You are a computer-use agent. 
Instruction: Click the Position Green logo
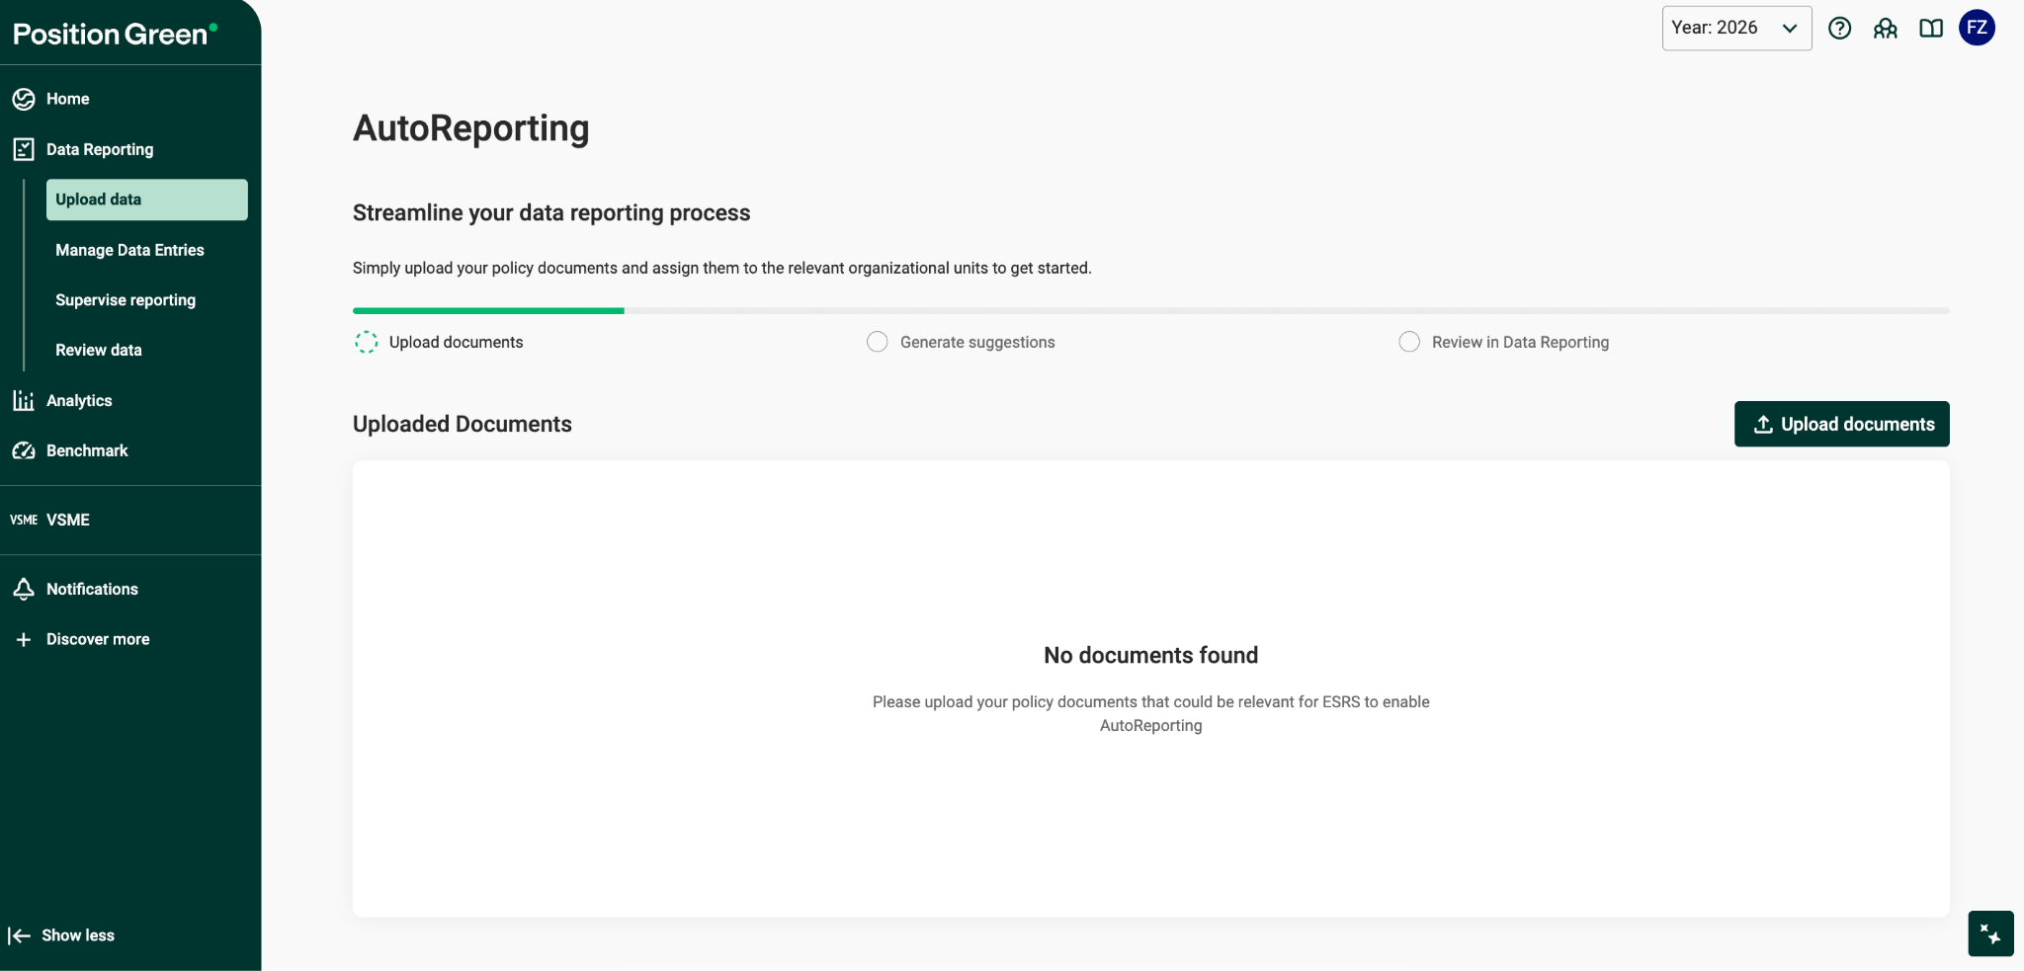point(115,34)
